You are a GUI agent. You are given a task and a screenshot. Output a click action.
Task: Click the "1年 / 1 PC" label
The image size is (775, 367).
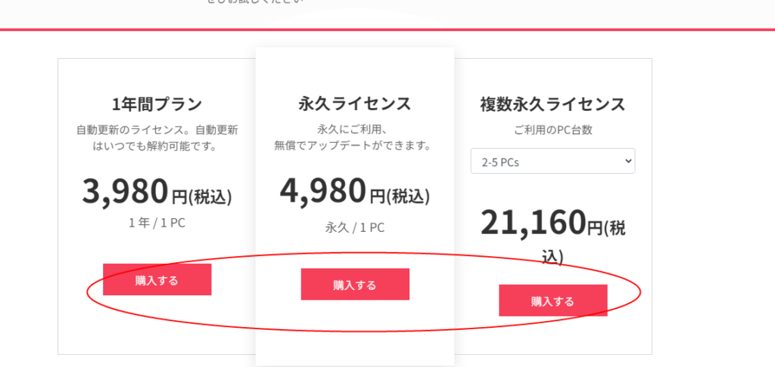[157, 222]
